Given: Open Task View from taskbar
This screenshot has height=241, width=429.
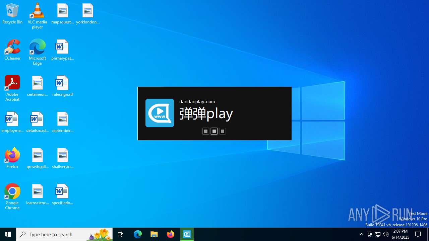Looking at the screenshot, I should pyautogui.click(x=121, y=234).
